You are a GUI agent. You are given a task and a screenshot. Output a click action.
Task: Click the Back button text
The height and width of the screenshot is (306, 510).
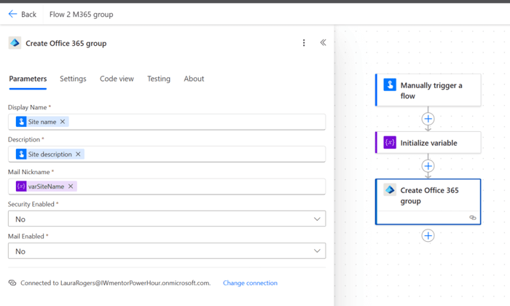tap(28, 15)
